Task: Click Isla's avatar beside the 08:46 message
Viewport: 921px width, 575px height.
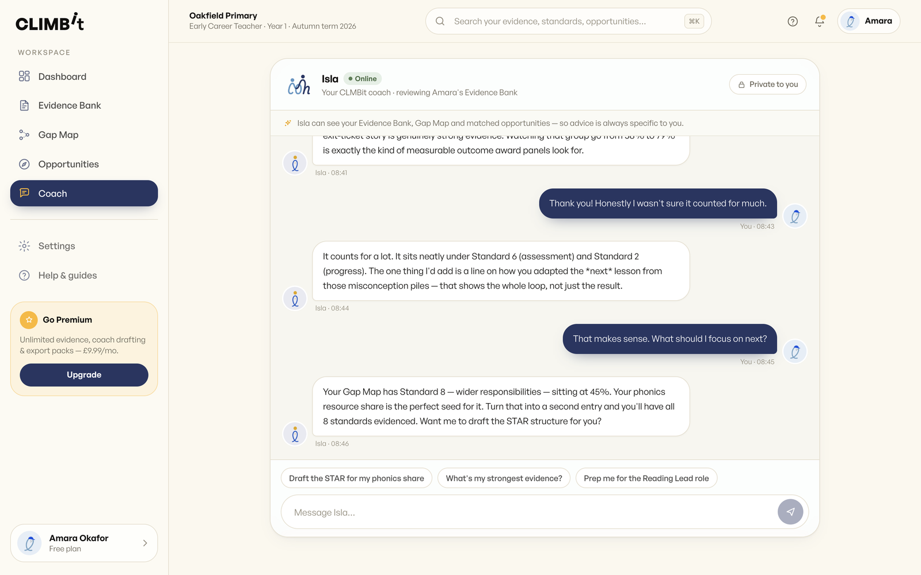Action: (x=295, y=434)
